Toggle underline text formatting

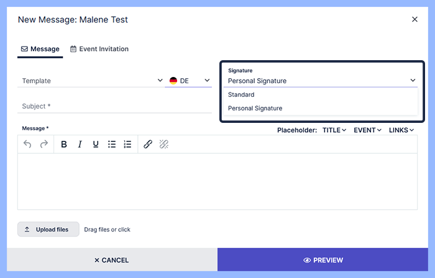point(96,144)
